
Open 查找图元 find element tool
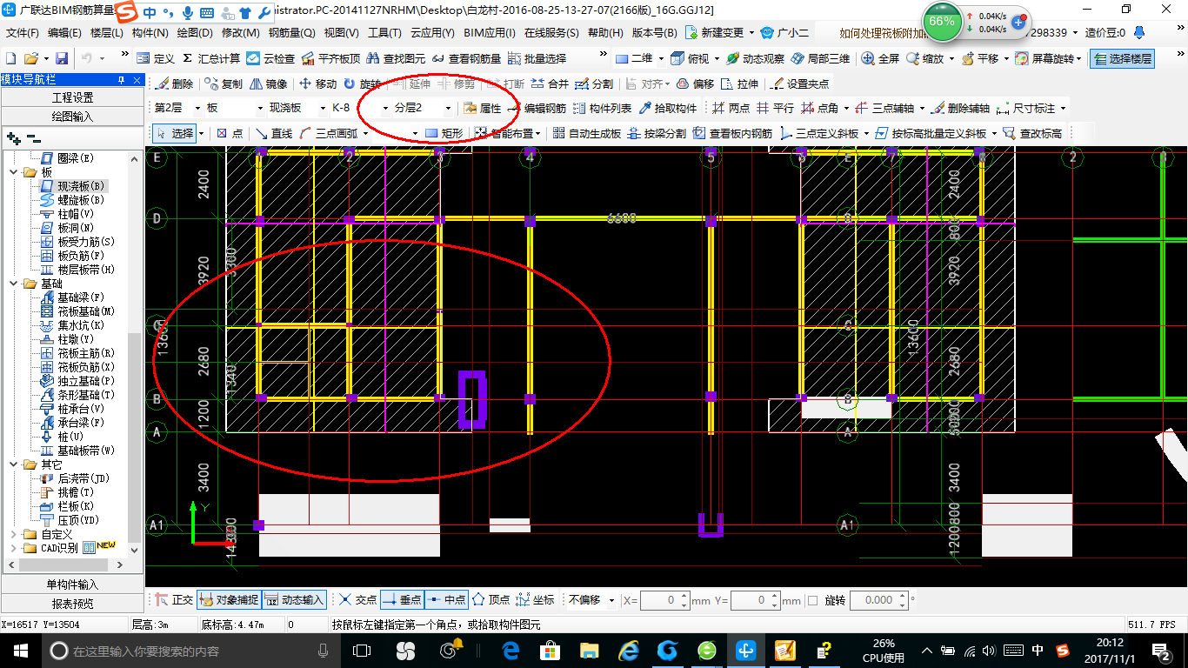point(396,58)
